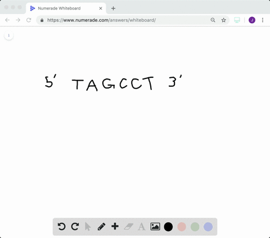Go back to the previous page
Image resolution: width=270 pixels, height=238 pixels.
pyautogui.click(x=7, y=20)
